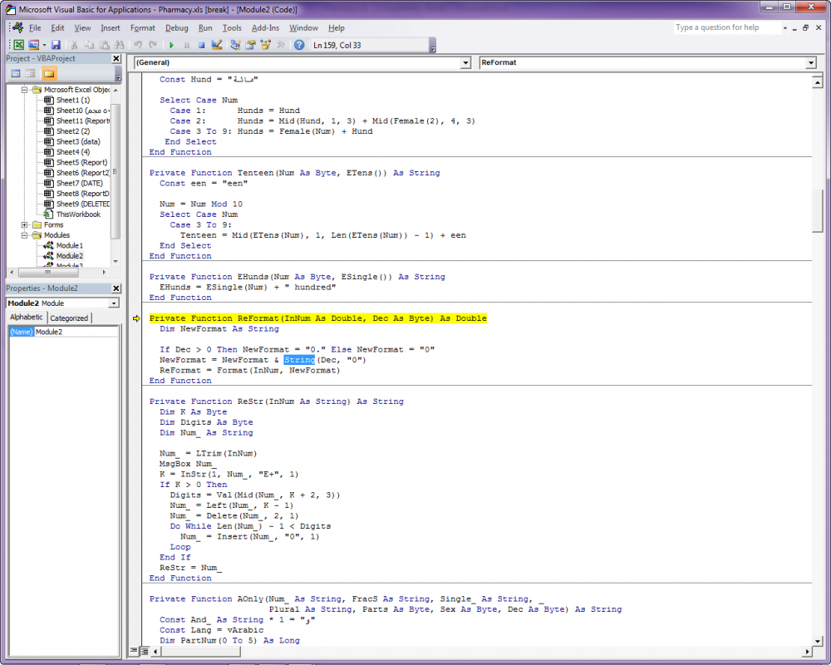This screenshot has height=665, width=831.
Task: Open the Module2 Module properties dropdown
Action: coord(113,303)
